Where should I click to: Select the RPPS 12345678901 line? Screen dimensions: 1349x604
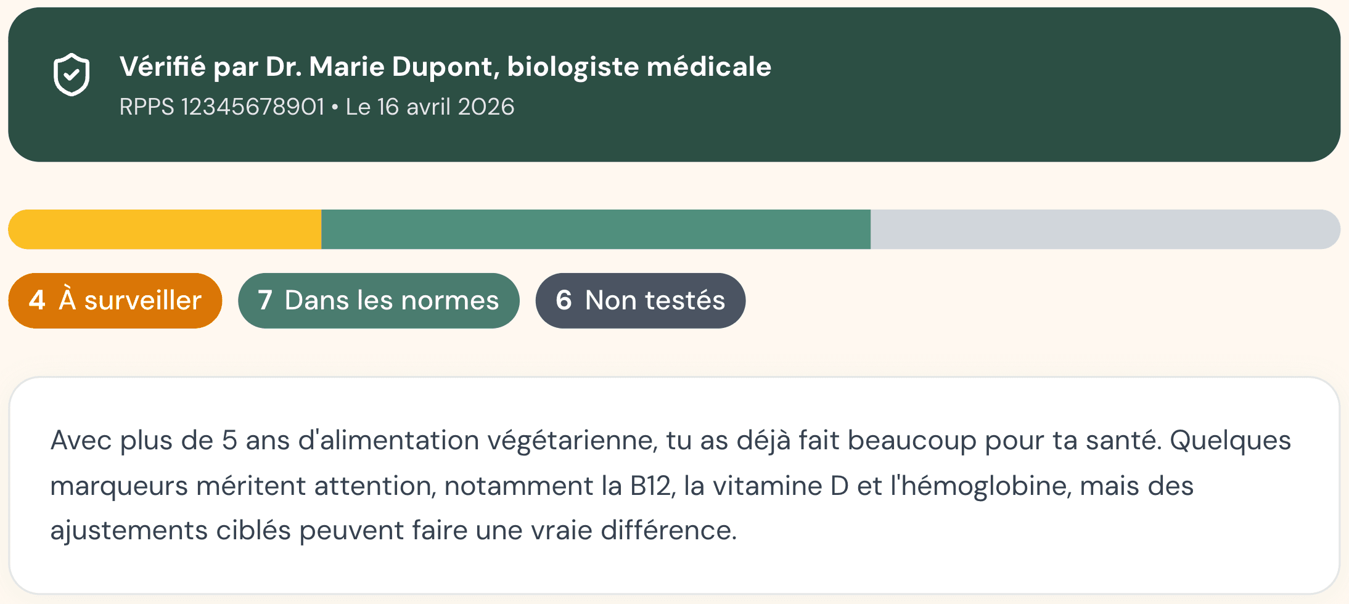[x=222, y=106]
